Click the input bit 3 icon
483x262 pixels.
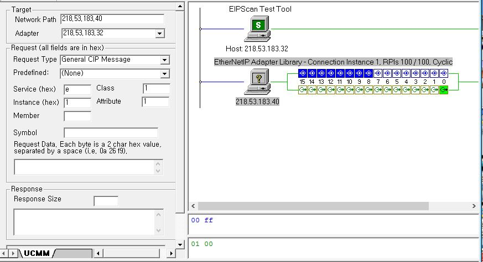pos(416,73)
